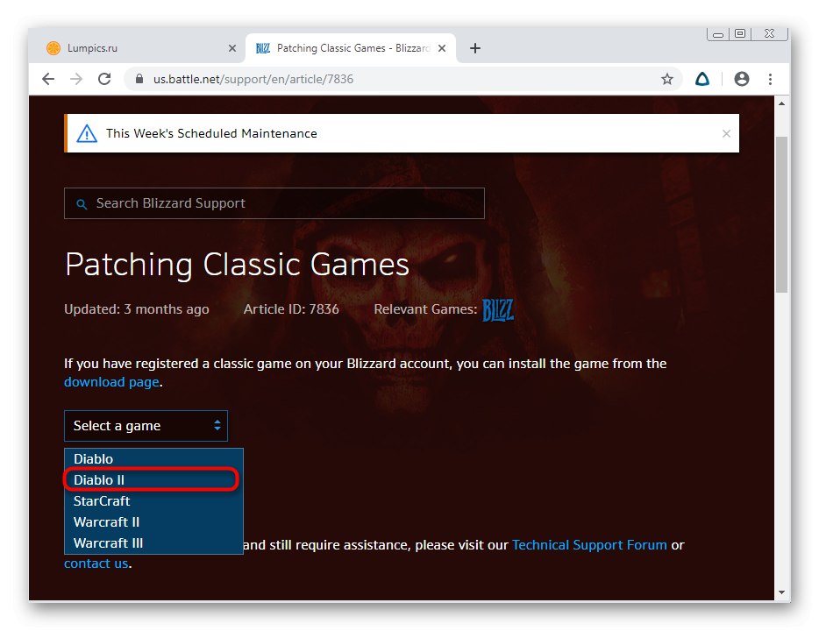819x631 pixels.
Task: Toggle the Select a game dropdown
Action: point(146,426)
